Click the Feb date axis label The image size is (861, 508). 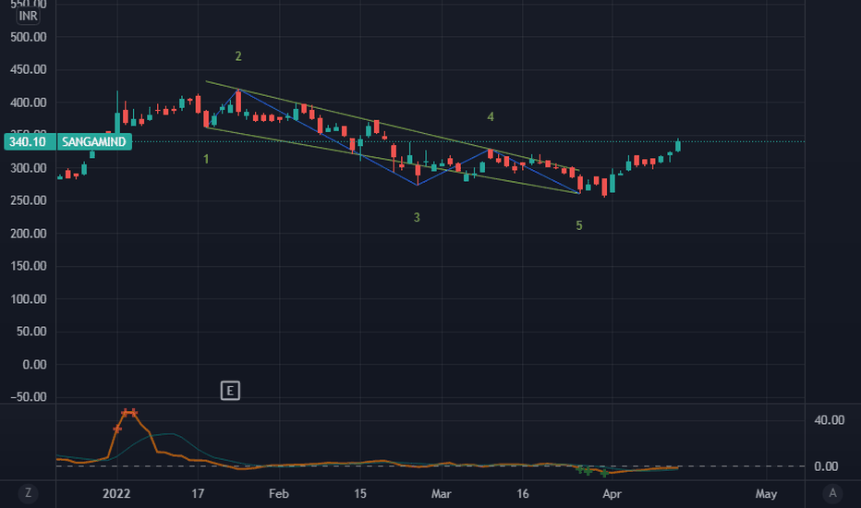point(278,494)
